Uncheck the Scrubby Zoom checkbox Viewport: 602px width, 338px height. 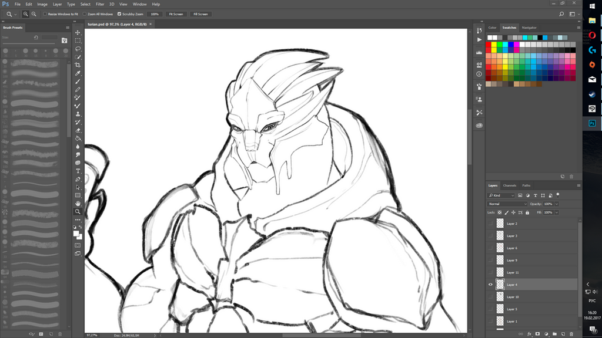(119, 14)
